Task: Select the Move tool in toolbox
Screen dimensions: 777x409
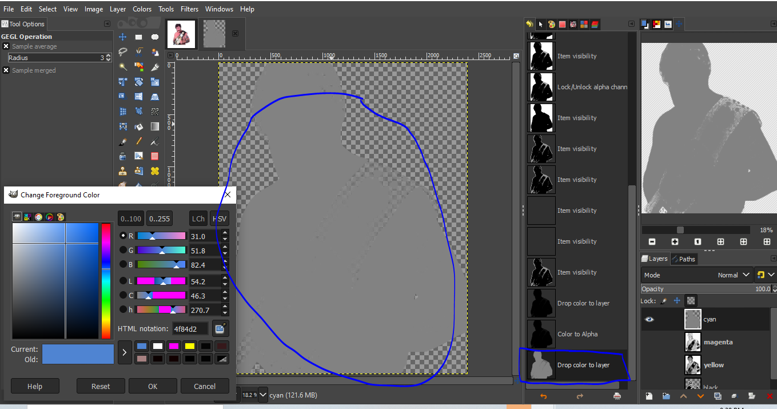Action: pos(122,37)
